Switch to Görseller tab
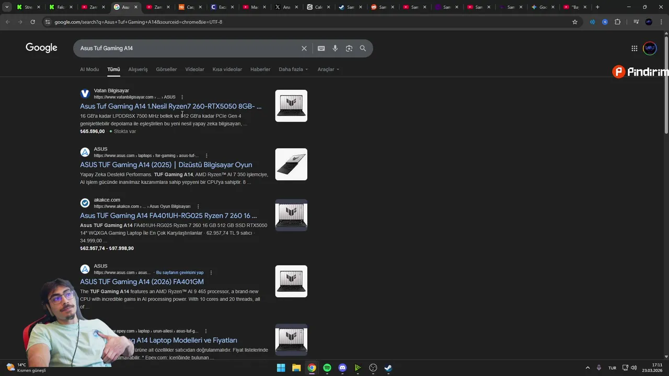The height and width of the screenshot is (376, 669). [x=166, y=69]
